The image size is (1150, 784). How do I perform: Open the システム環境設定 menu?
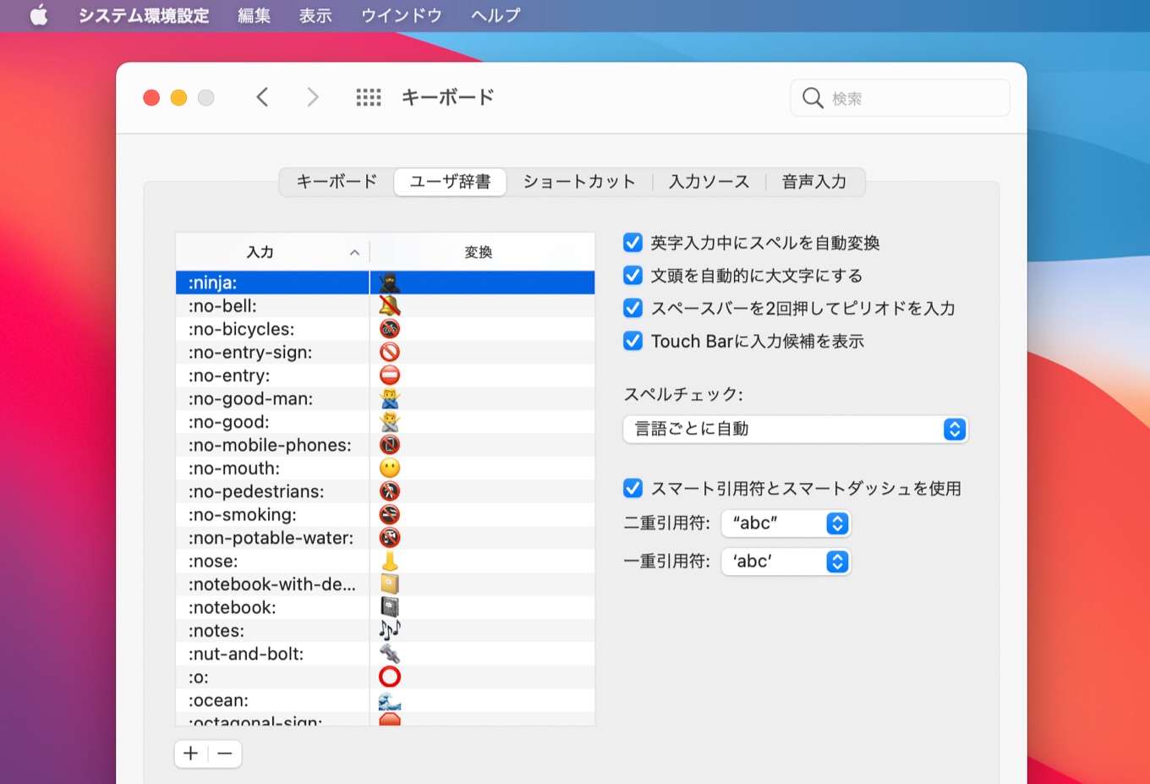click(144, 15)
